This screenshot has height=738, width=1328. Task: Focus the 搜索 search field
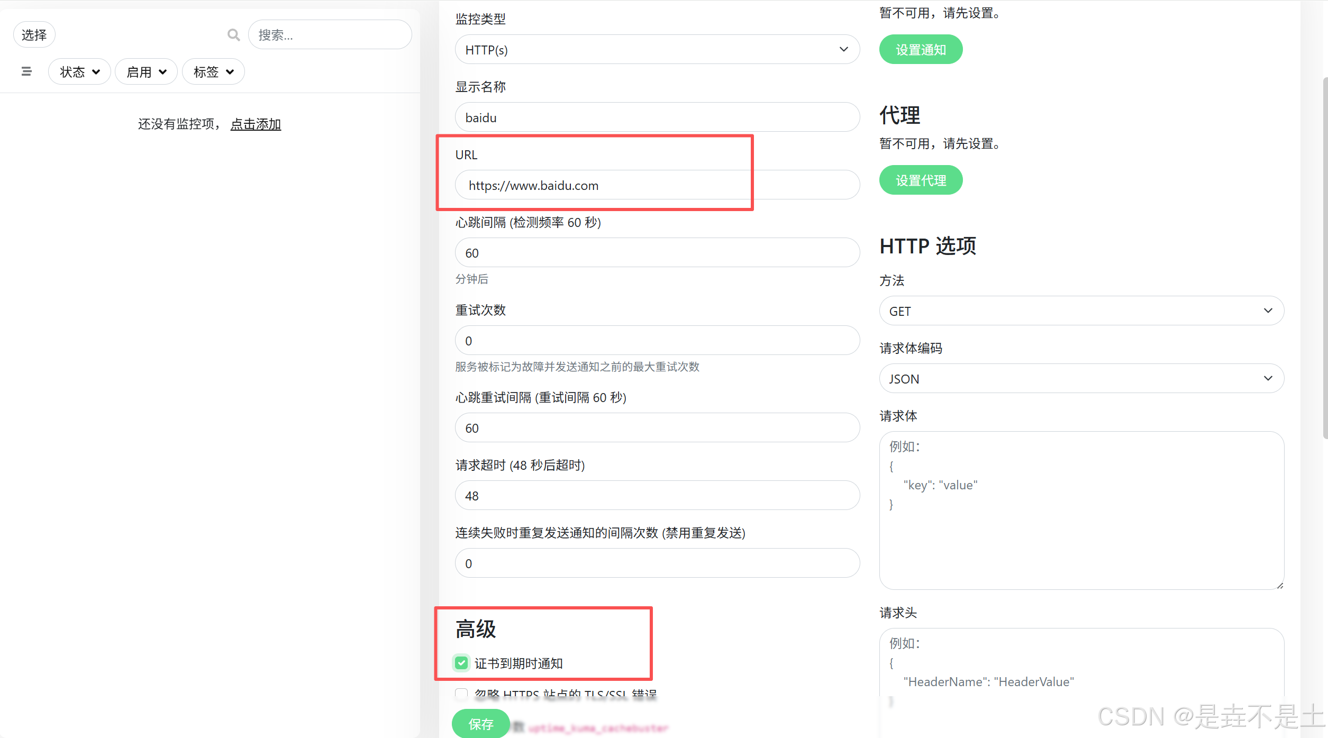point(330,35)
